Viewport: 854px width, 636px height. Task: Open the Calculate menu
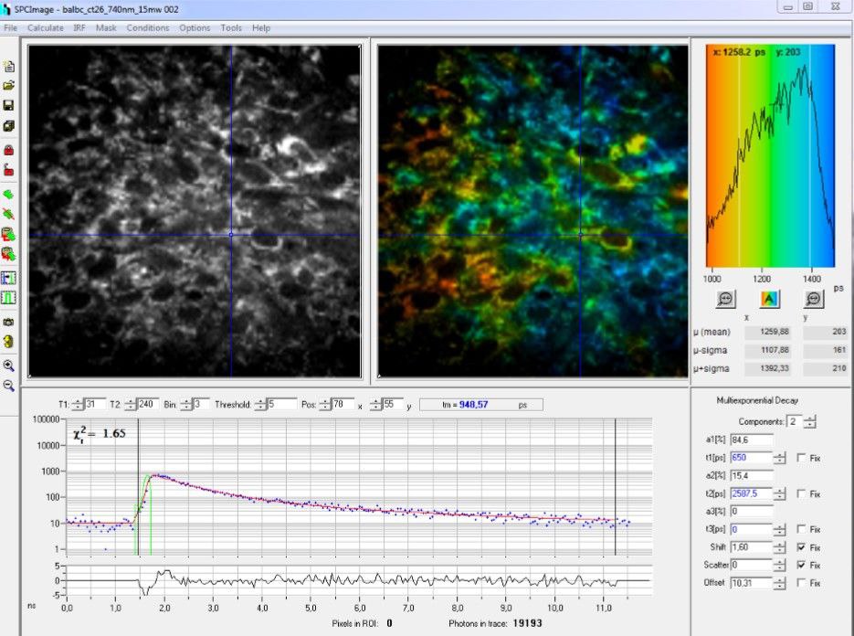46,28
